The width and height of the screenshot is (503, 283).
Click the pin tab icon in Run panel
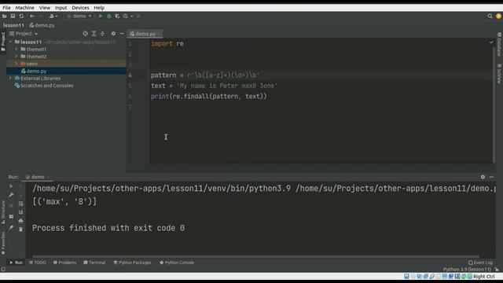[11, 227]
